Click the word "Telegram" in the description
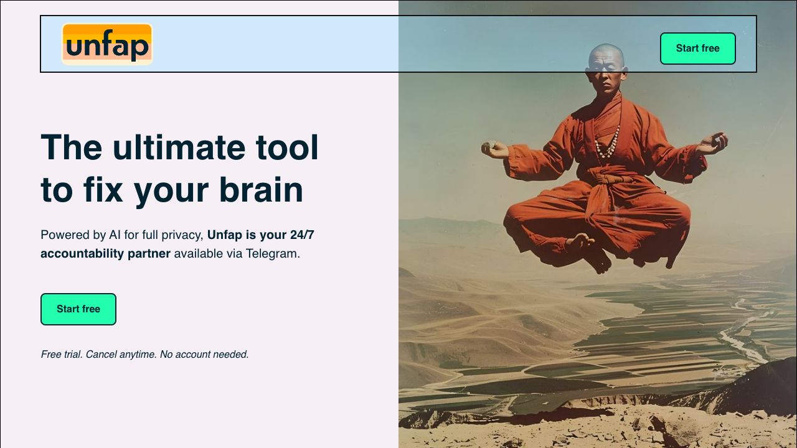The width and height of the screenshot is (797, 448). coord(271,254)
